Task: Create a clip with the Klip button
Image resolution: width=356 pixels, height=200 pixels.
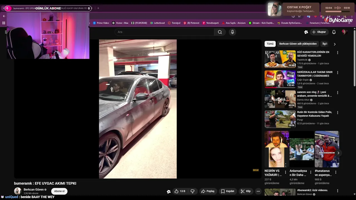Action: pos(246,191)
